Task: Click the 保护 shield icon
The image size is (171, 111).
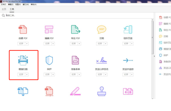Action: click(x=49, y=60)
